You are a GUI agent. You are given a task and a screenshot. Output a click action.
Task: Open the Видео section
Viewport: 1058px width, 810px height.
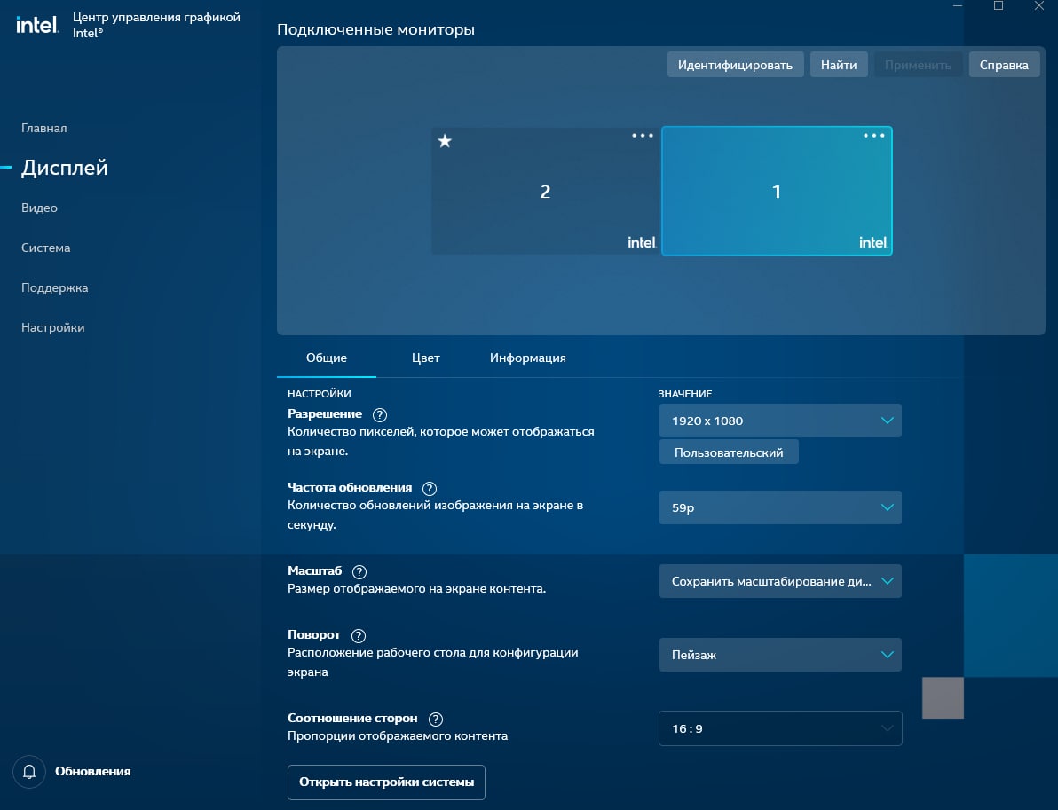39,208
